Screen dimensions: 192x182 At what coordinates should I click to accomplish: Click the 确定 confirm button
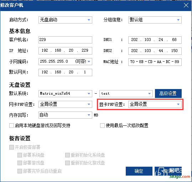click(139, 171)
